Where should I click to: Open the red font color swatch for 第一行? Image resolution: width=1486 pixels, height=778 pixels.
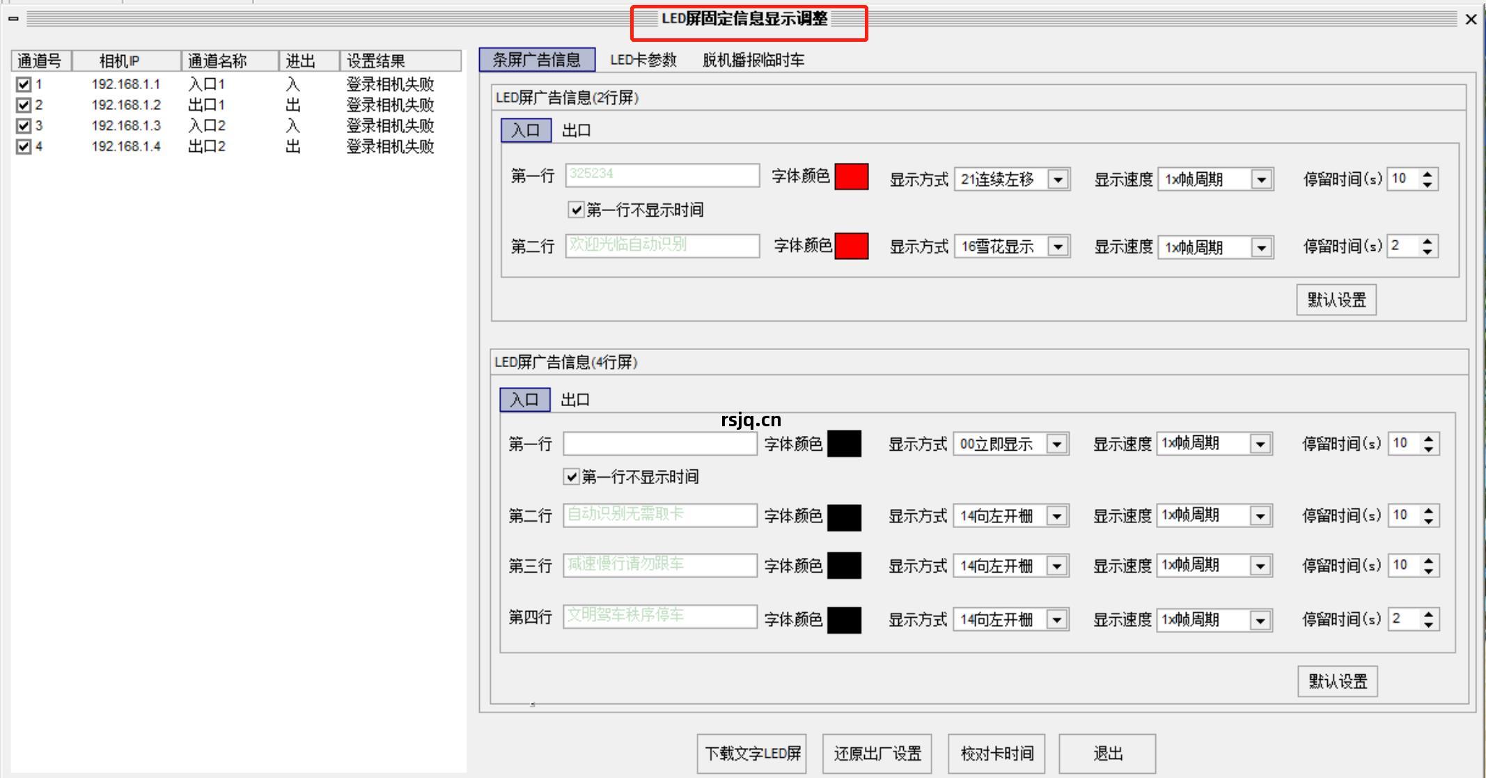[851, 177]
